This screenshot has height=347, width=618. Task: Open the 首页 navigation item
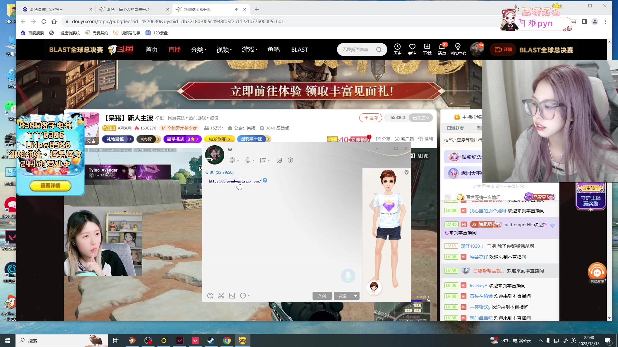[152, 49]
